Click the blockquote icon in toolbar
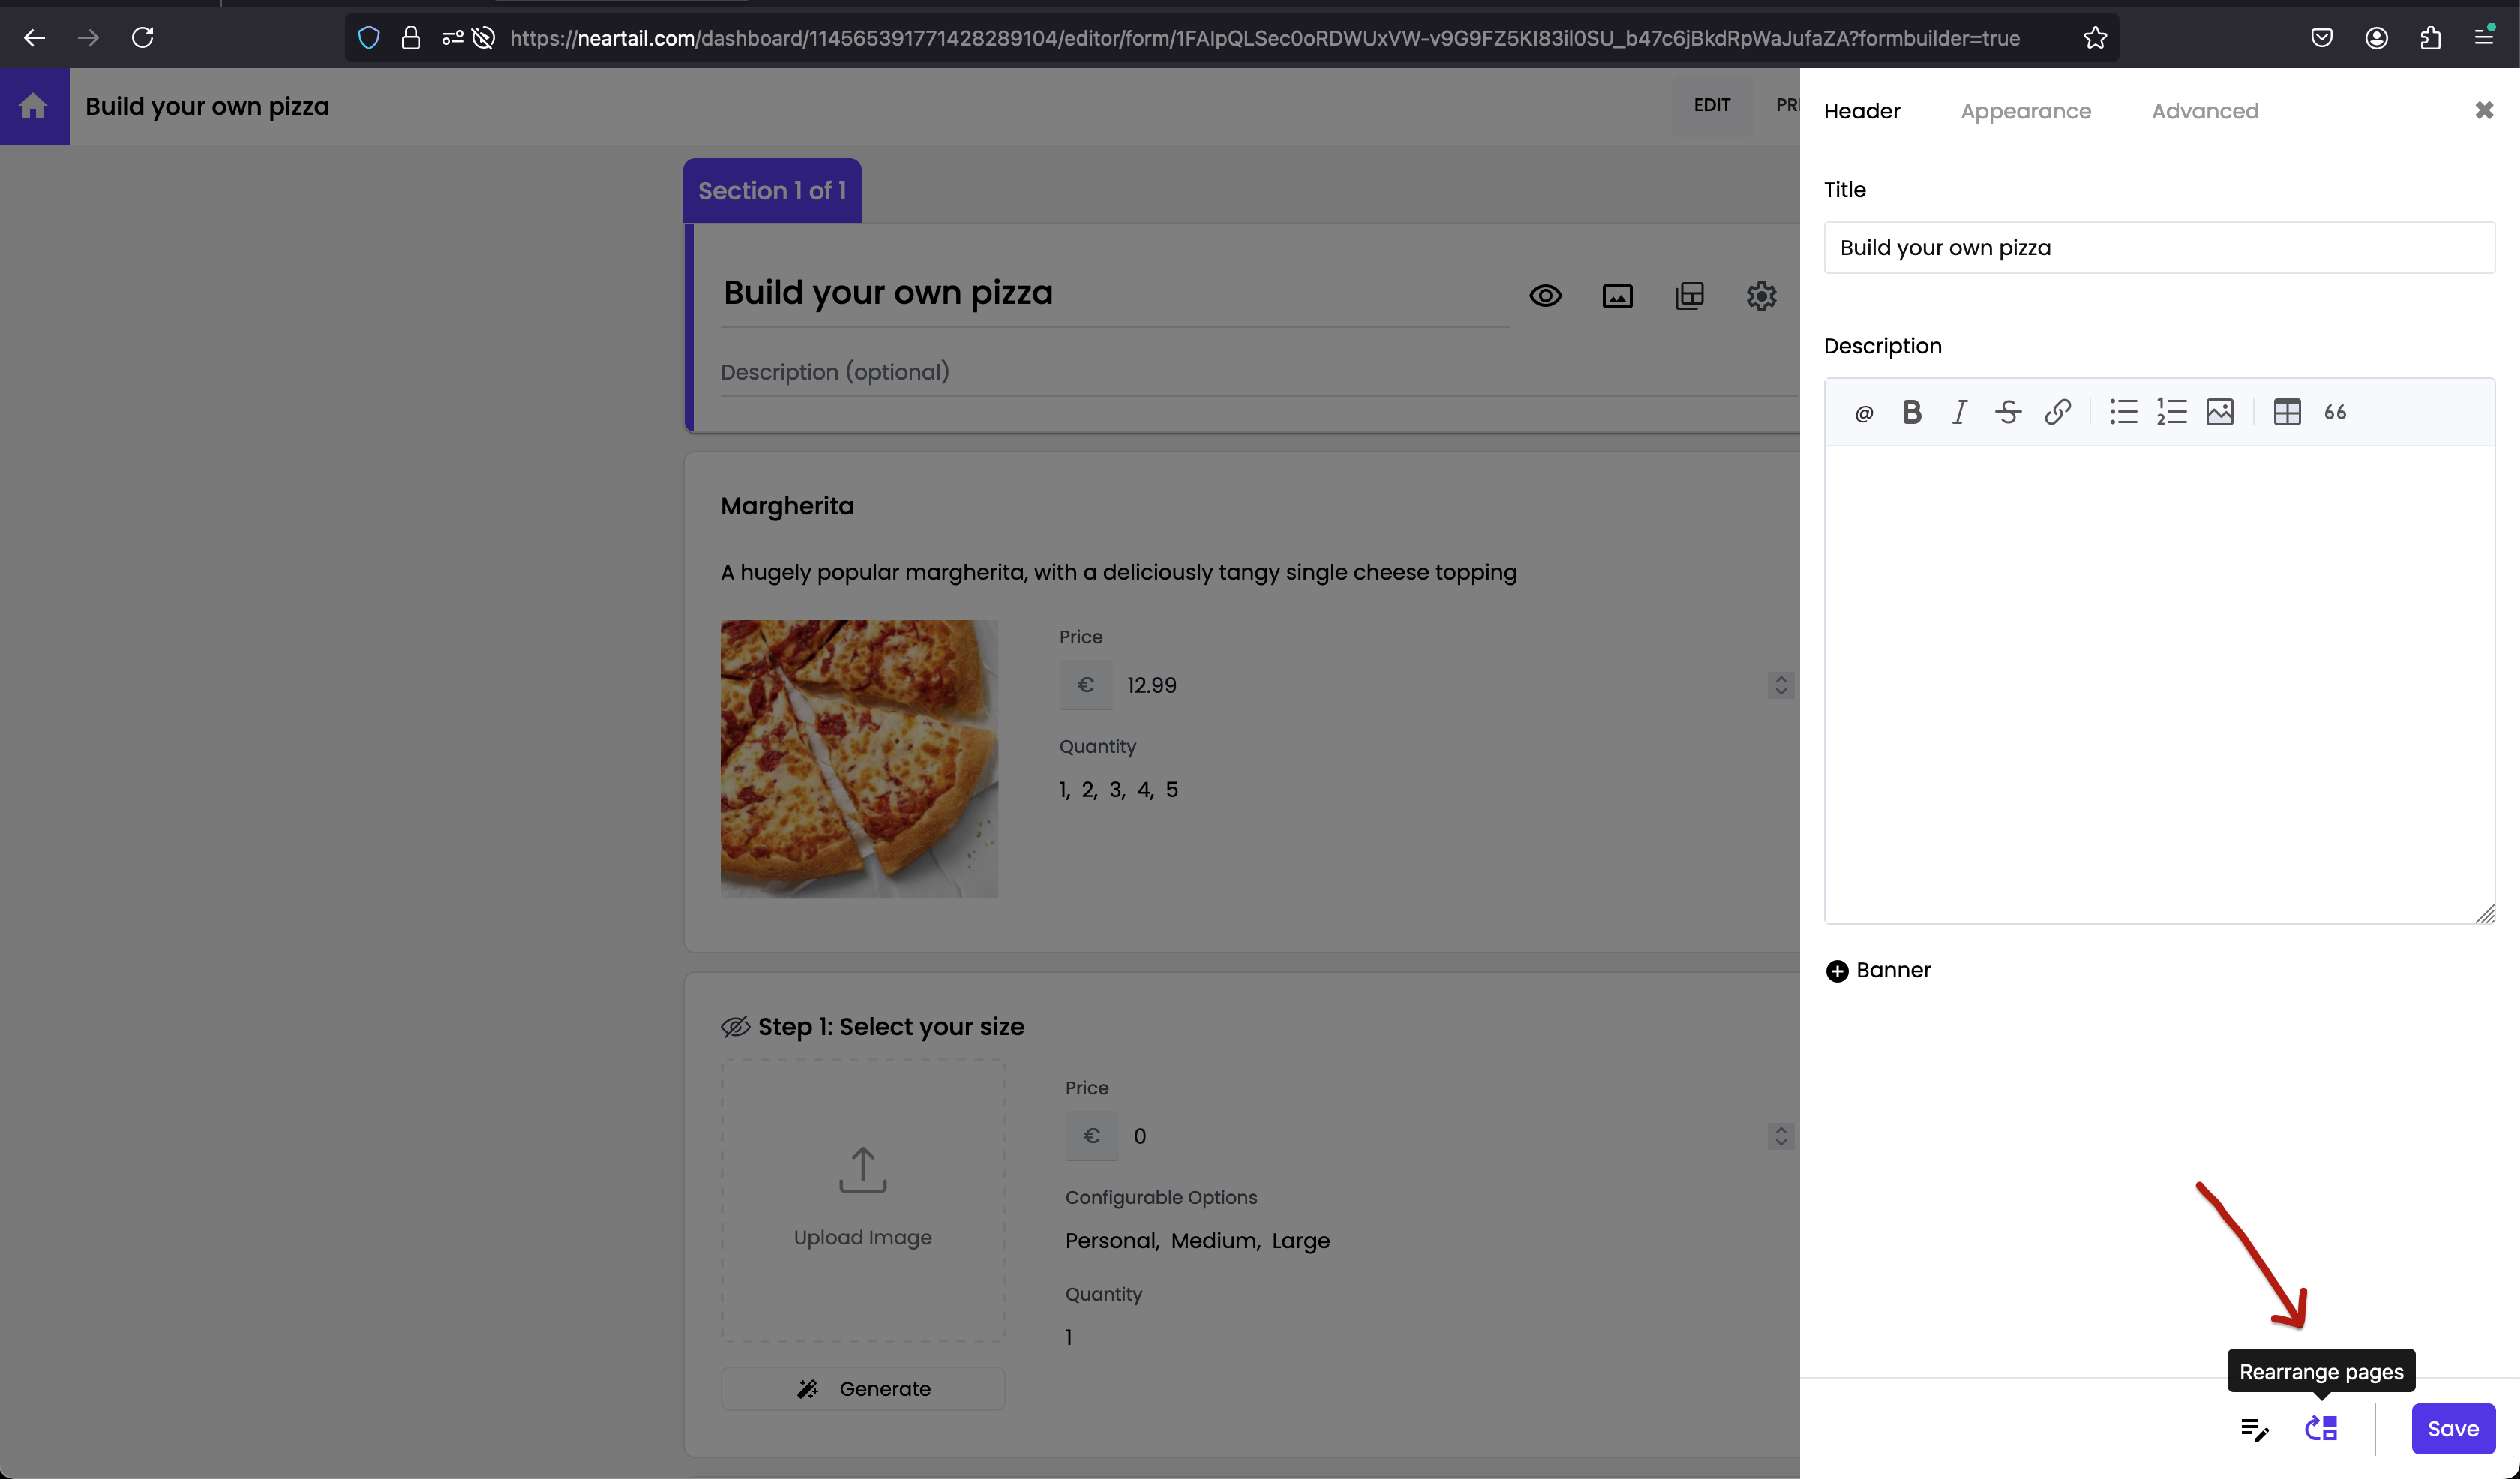The width and height of the screenshot is (2520, 1479). (2335, 412)
